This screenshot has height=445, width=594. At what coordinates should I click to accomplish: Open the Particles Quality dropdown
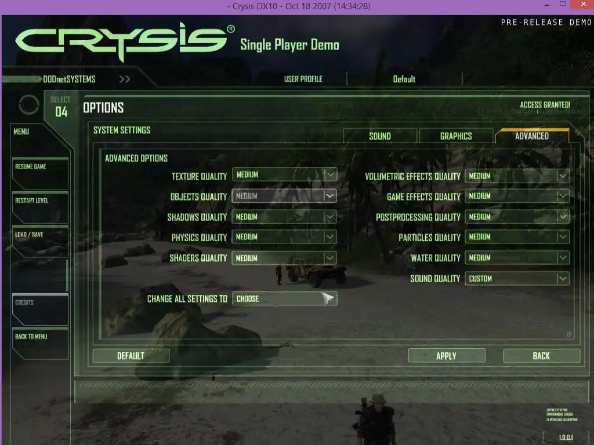tap(517, 236)
